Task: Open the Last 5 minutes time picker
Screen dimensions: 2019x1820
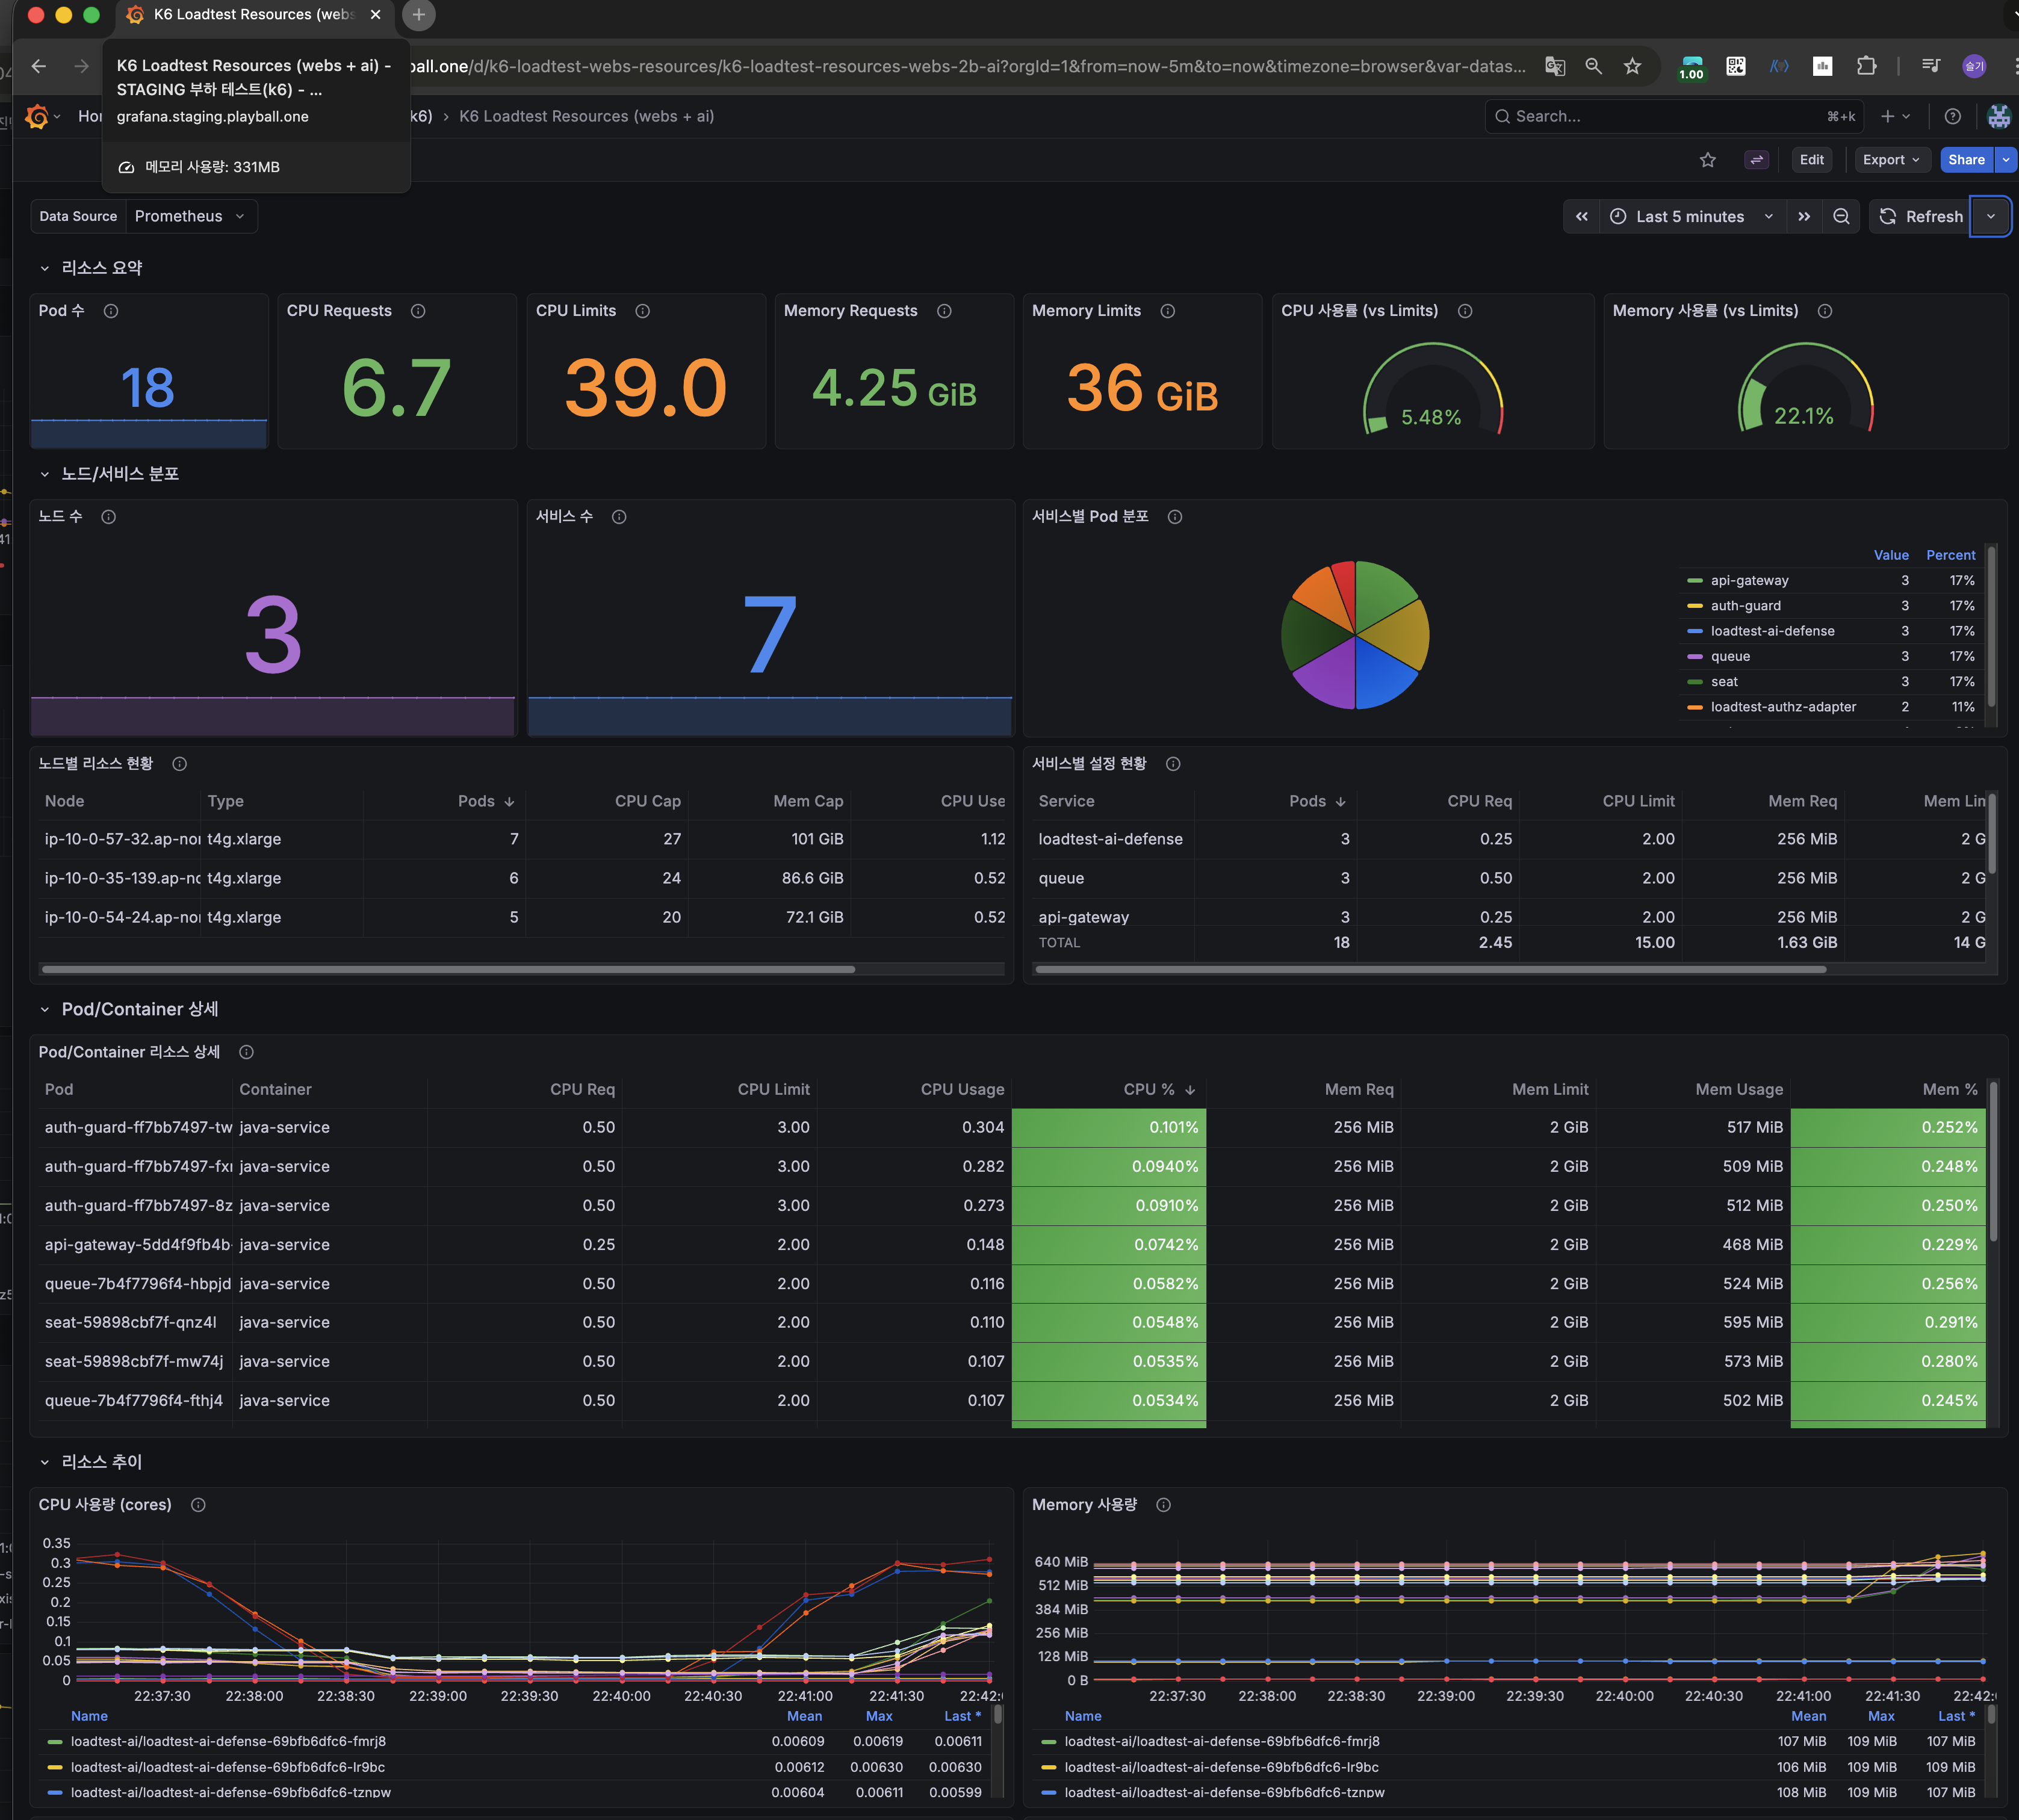Action: [1691, 216]
